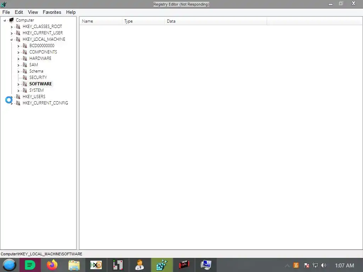Collapse the Computer root node
The image size is (363, 272).
click(x=5, y=20)
